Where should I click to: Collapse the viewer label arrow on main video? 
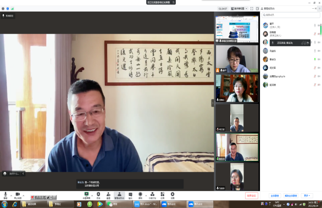23,174
